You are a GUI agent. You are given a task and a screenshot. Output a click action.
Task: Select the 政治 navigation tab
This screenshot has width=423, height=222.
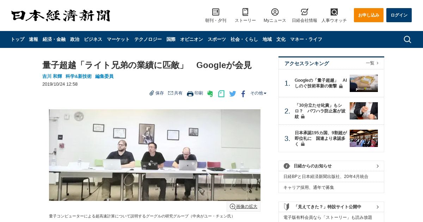[75, 39]
